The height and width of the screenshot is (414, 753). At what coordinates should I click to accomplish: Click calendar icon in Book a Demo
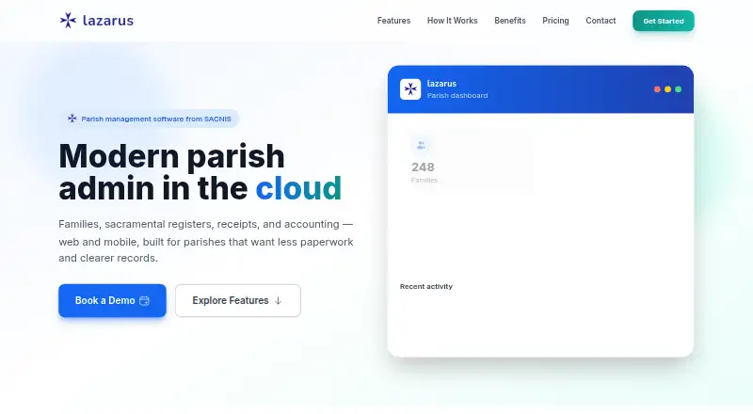coord(144,301)
